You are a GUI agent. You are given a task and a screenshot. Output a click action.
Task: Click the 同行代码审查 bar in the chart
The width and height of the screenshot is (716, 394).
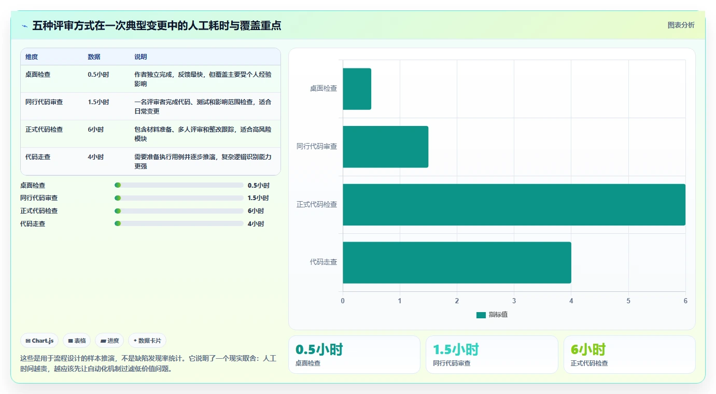[385, 147]
